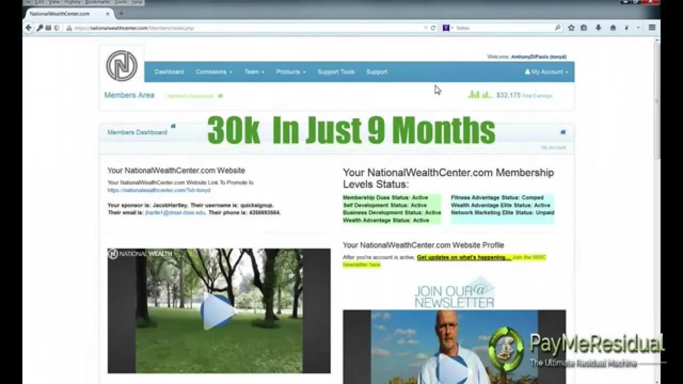Open the bookmarks list clipboard icon
This screenshot has height=384, width=683.
point(584,28)
